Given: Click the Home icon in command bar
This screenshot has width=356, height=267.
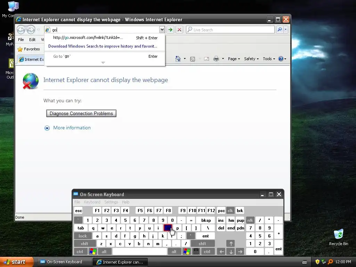Looking at the screenshot, I should point(178,59).
